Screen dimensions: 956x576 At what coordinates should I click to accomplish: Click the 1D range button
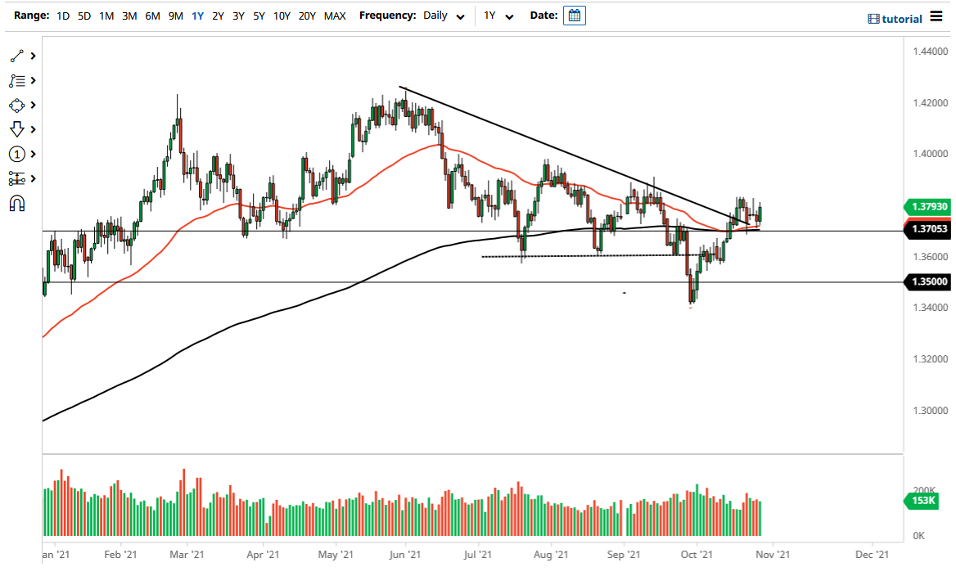click(x=62, y=15)
